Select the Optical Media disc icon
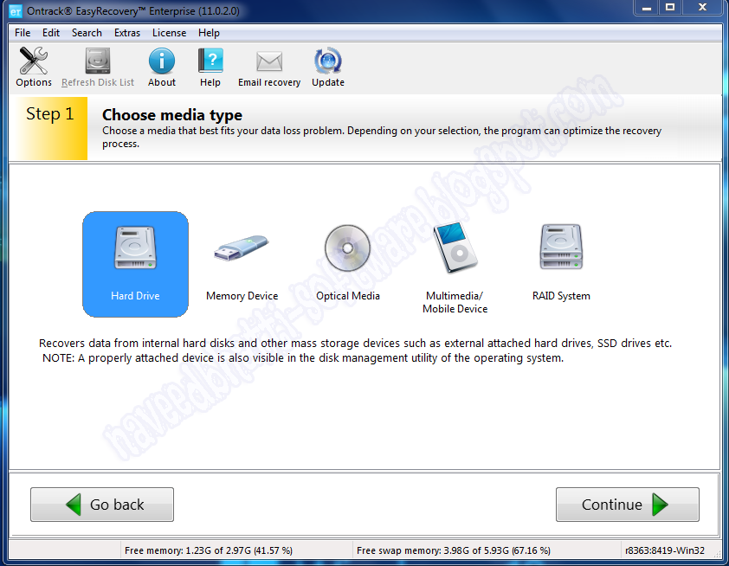This screenshot has width=729, height=566. coord(347,248)
